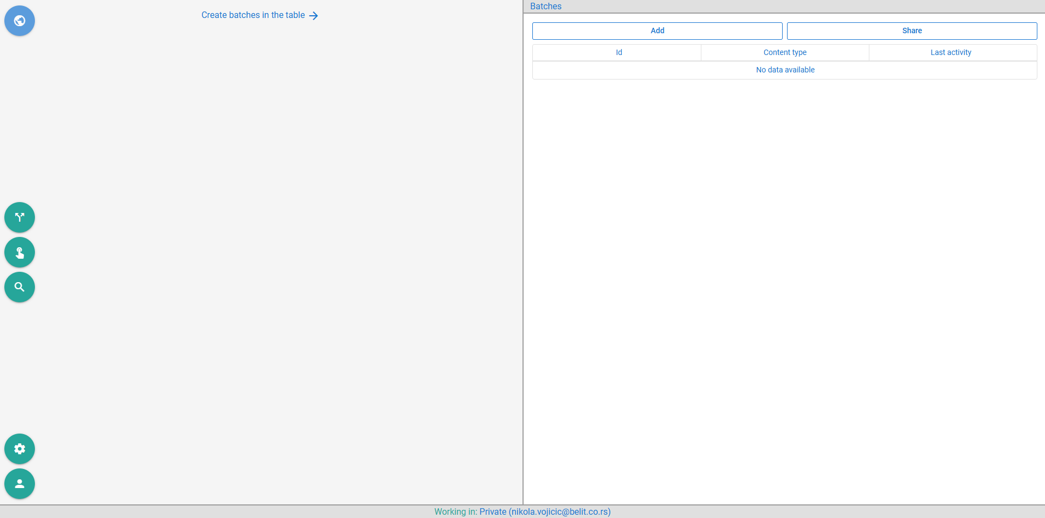Click the 'No data available' row
Screen dimensions: 1045x518
(785, 70)
